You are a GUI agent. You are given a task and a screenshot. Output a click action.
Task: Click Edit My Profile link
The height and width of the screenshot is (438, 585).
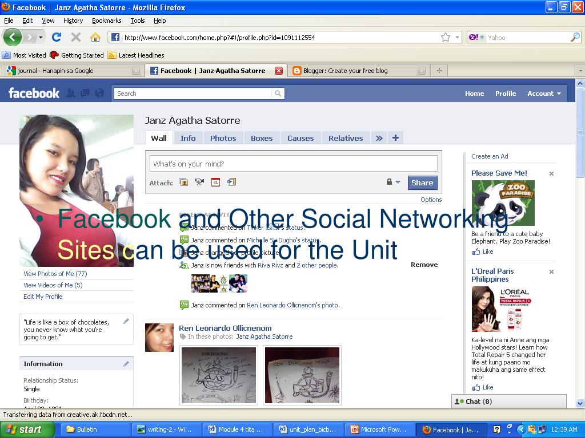[43, 297]
